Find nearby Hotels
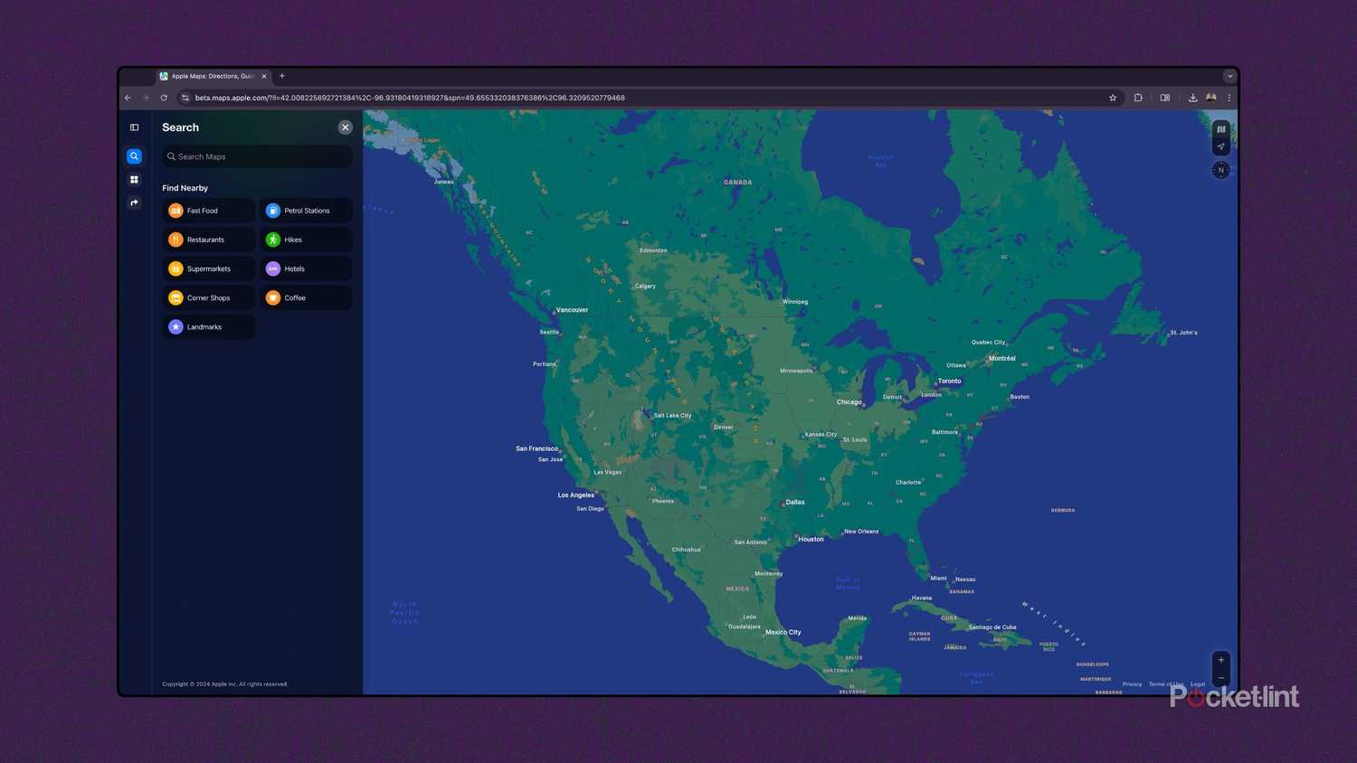The height and width of the screenshot is (763, 1357). 306,268
